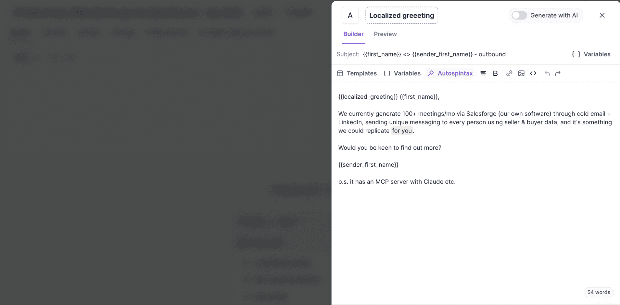Click the highlighted 'for you' text
Viewport: 620px width, 305px height.
[402, 131]
